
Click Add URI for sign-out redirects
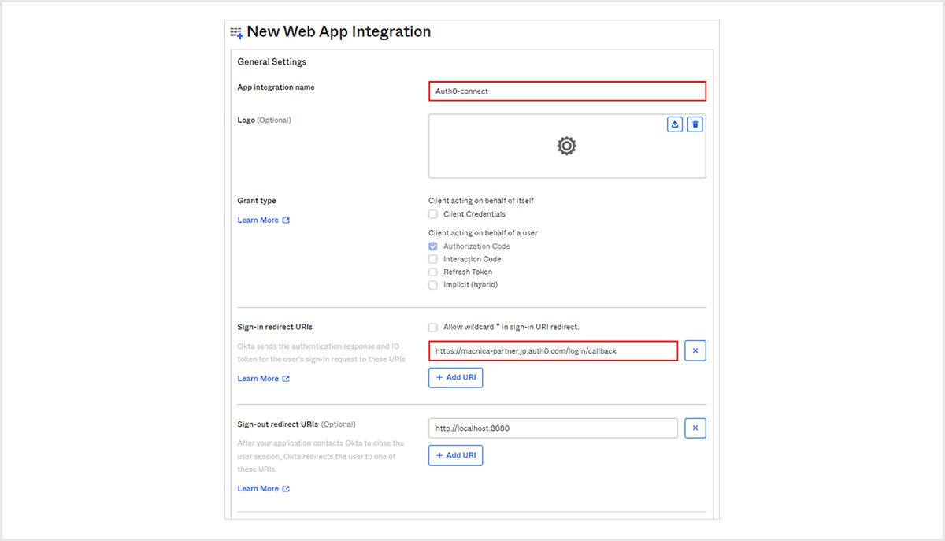[x=455, y=455]
